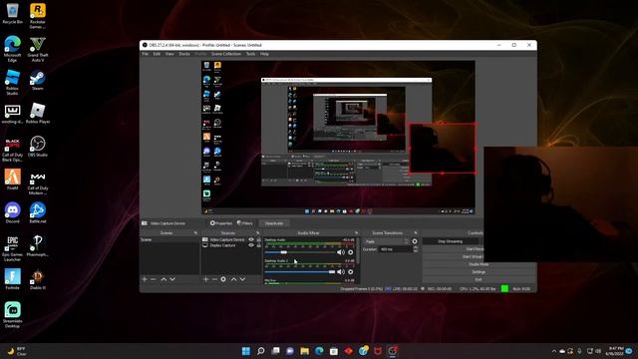Viewport: 638px width, 359px height.
Task: Open the Docks menu in OBS
Action: point(184,54)
